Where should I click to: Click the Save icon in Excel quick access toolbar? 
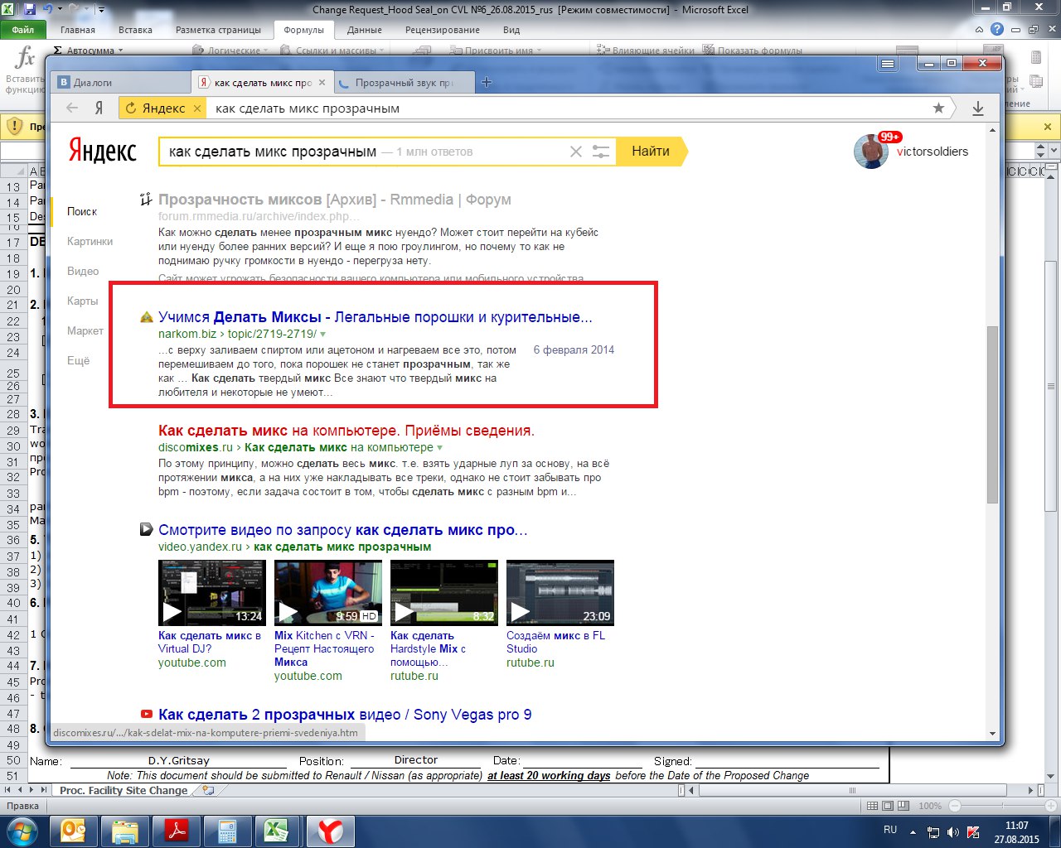click(x=30, y=10)
